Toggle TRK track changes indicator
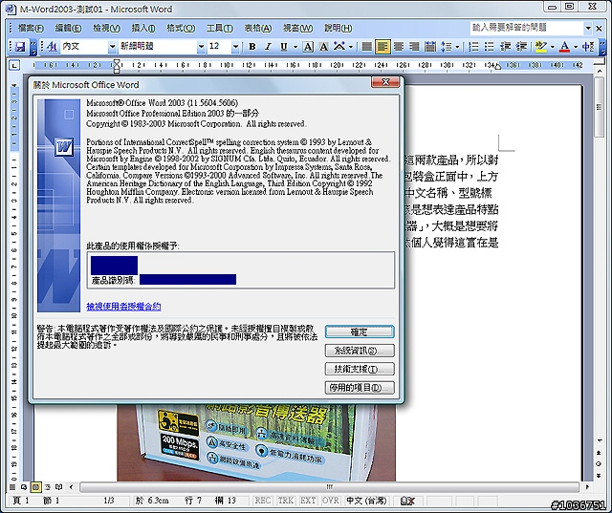612x513 pixels. (x=285, y=501)
